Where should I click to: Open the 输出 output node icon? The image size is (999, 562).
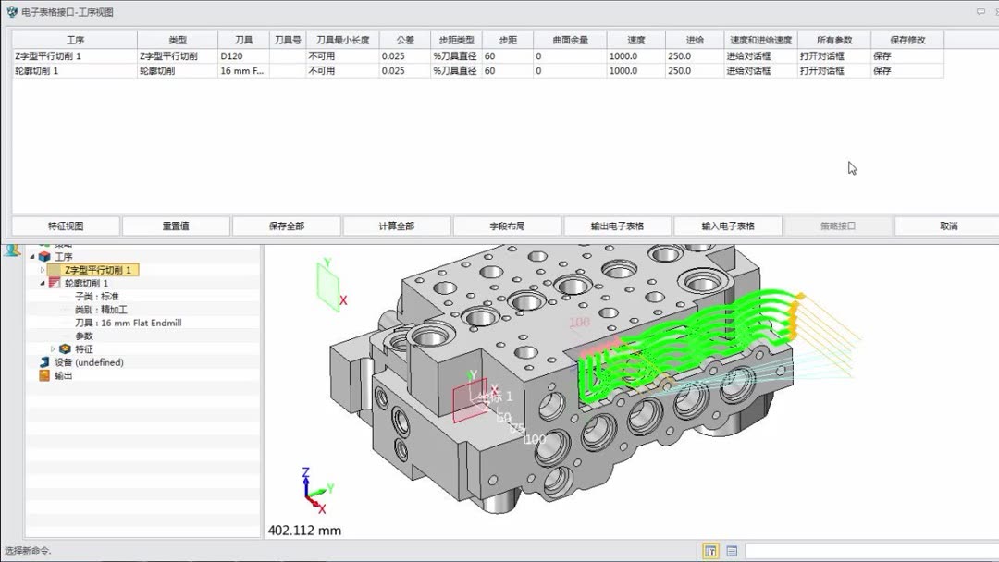tap(43, 374)
